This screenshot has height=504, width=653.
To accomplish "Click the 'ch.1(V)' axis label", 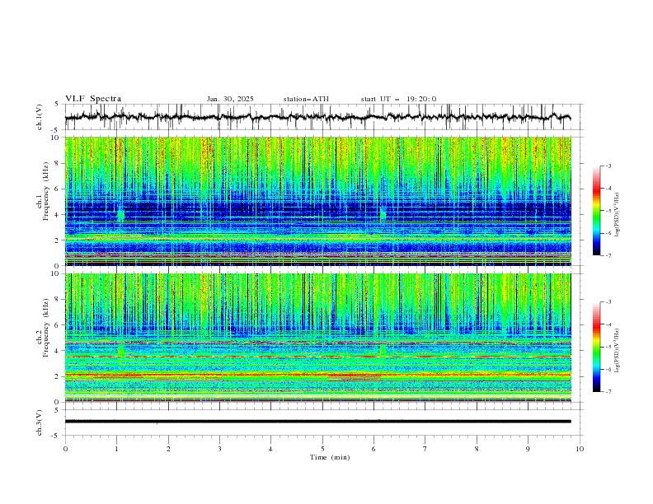I will click(x=40, y=117).
